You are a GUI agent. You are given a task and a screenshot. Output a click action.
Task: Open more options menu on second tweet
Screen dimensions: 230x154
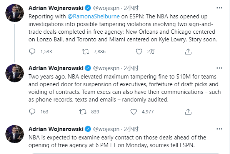pyautogui.click(x=220, y=68)
